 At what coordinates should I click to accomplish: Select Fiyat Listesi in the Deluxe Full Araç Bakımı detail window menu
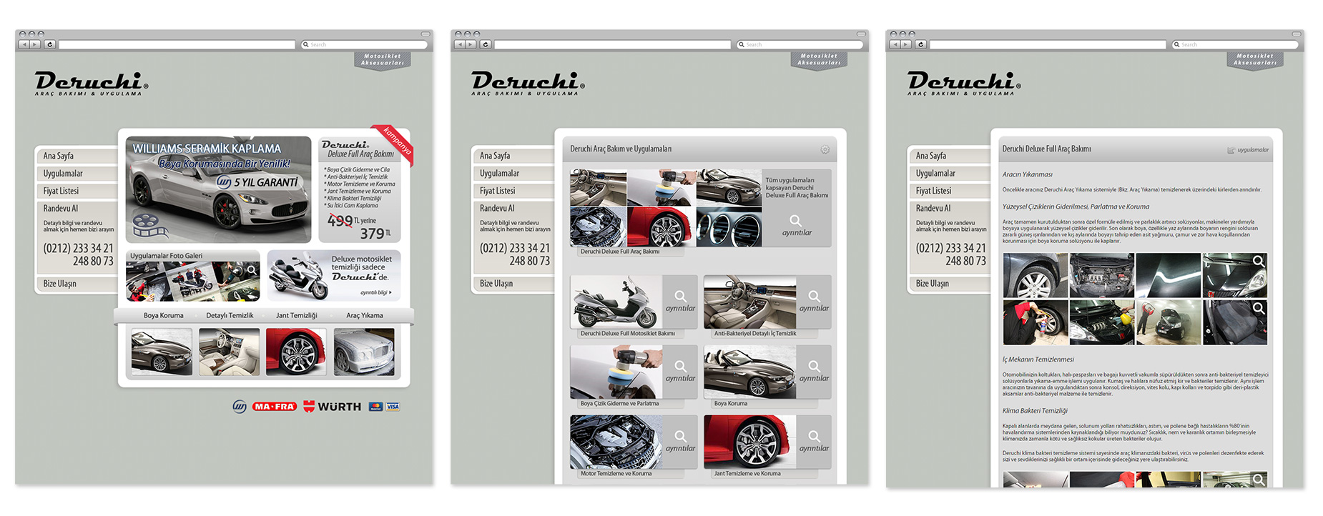(x=950, y=191)
